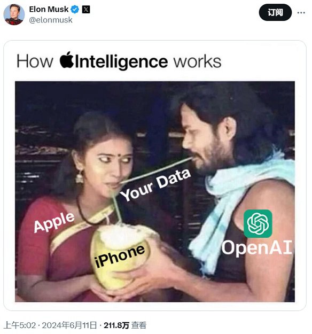This screenshot has height=334, width=312.
Task: Open the three-dot more options menu
Action: click(301, 13)
